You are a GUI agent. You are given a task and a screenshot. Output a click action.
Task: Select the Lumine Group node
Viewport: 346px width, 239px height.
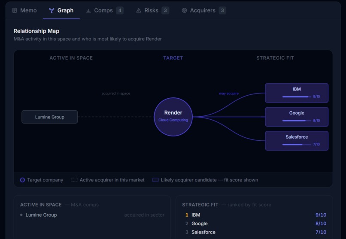(50, 117)
